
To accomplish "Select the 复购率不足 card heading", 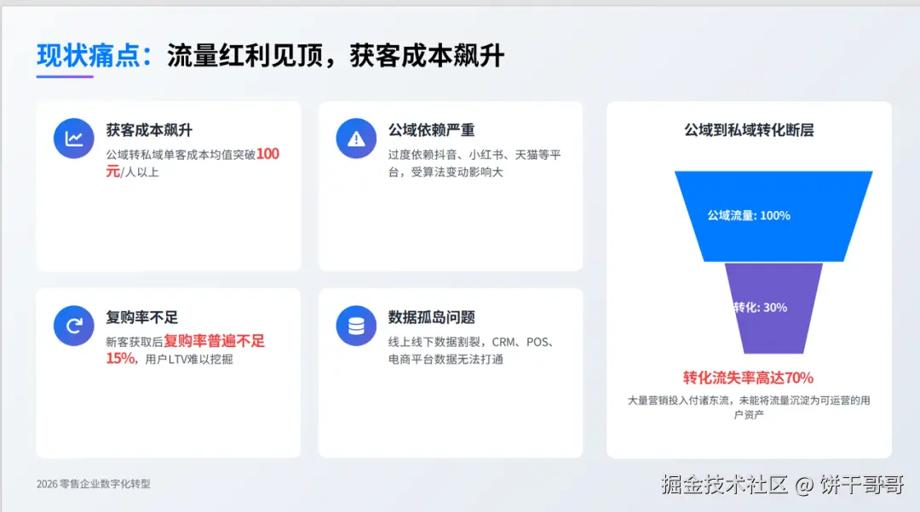I will [x=142, y=317].
